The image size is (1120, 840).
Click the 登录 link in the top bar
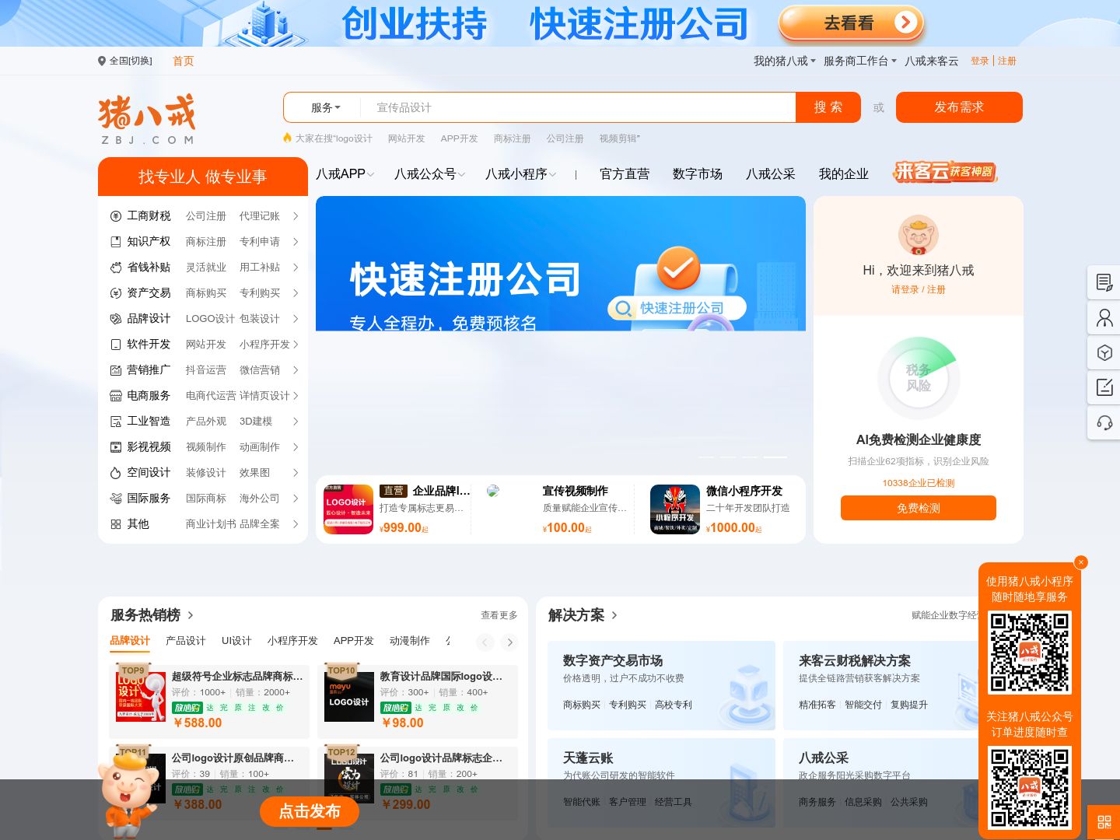click(x=980, y=61)
